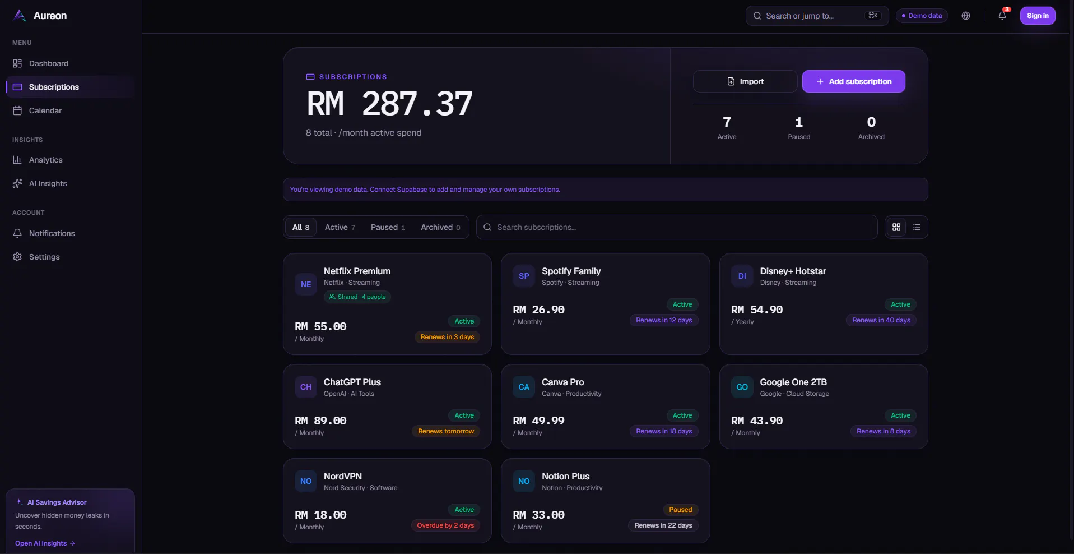Navigate to Analytics
Image resolution: width=1074 pixels, height=554 pixels.
tap(71, 160)
